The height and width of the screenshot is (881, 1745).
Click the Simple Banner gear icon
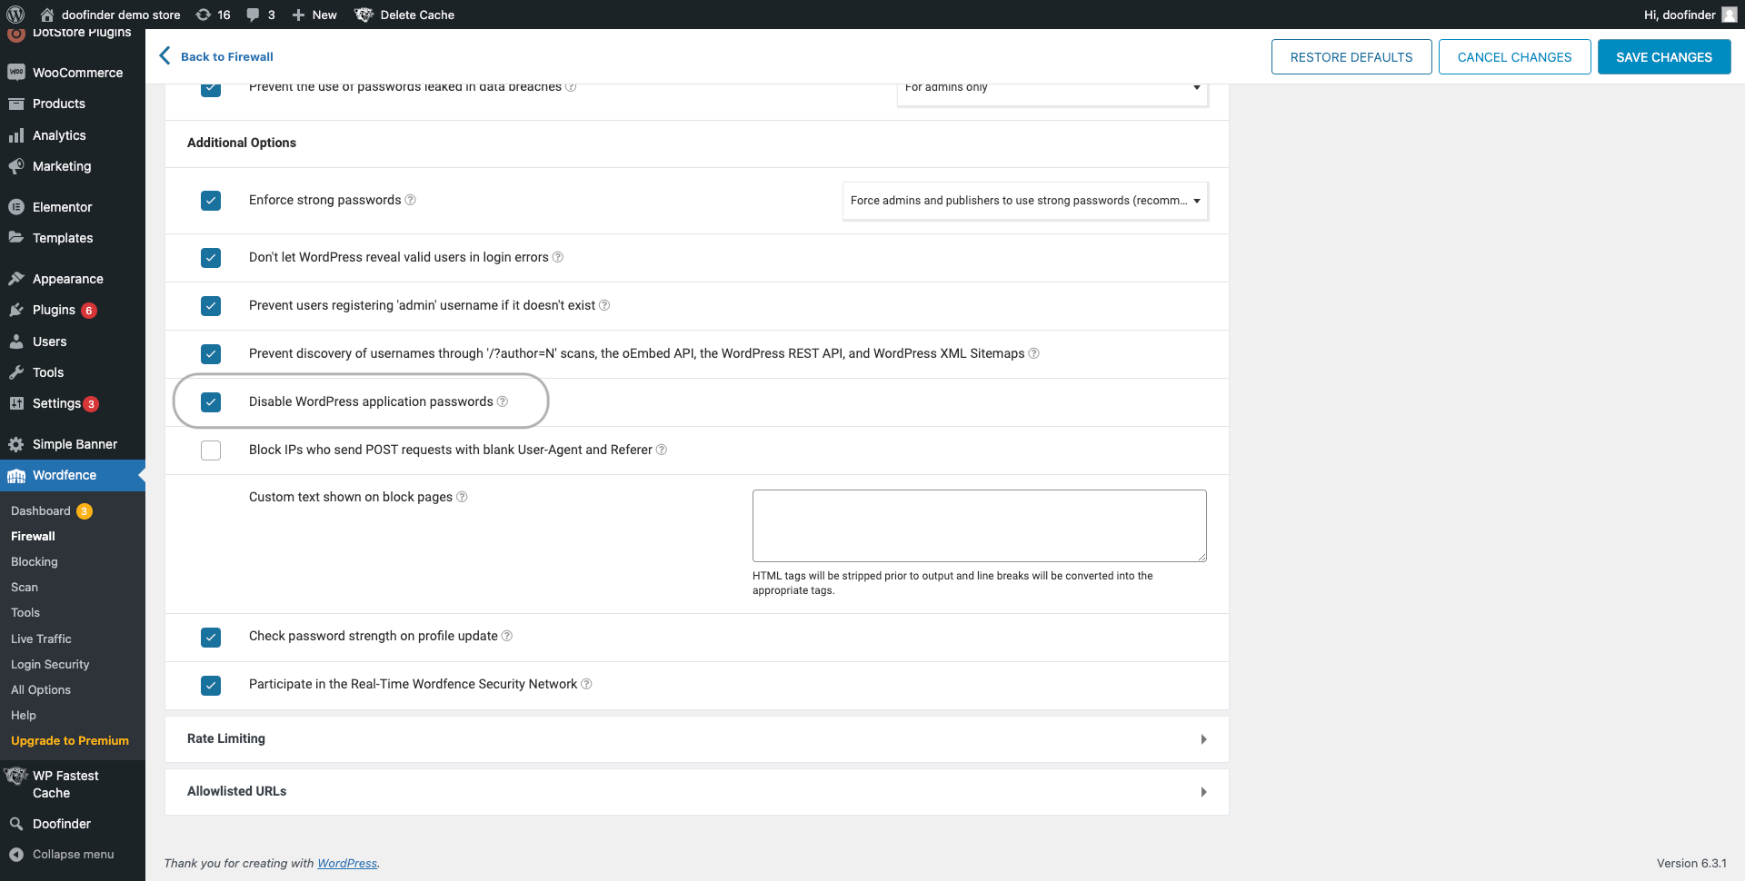tap(16, 444)
